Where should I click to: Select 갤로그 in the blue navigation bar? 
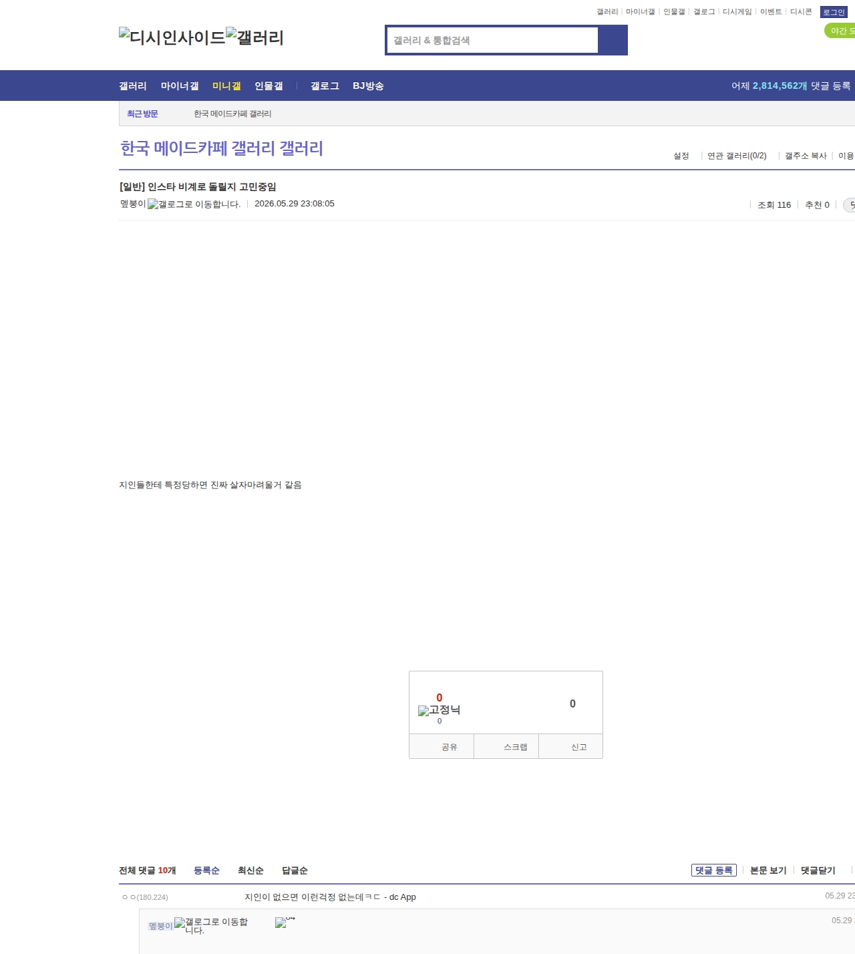325,86
